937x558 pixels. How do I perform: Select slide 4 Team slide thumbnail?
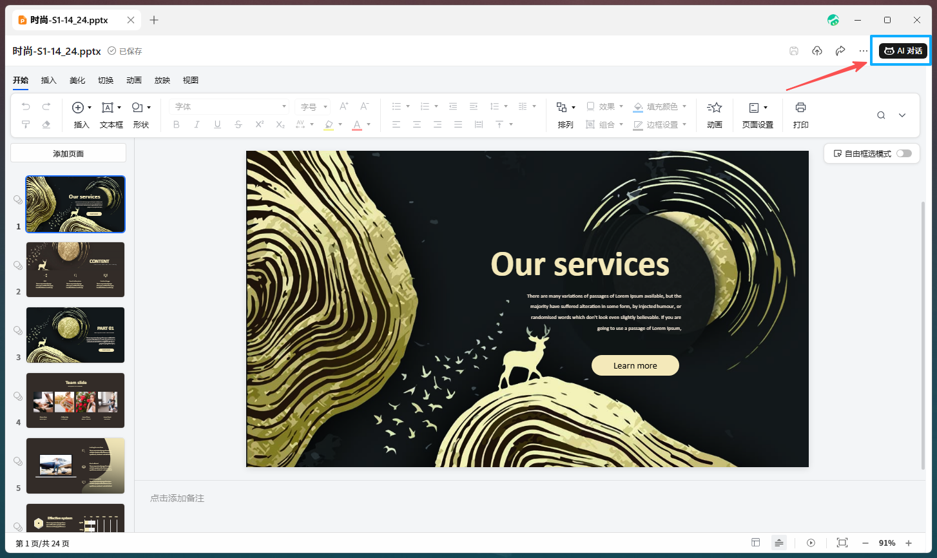[75, 400]
